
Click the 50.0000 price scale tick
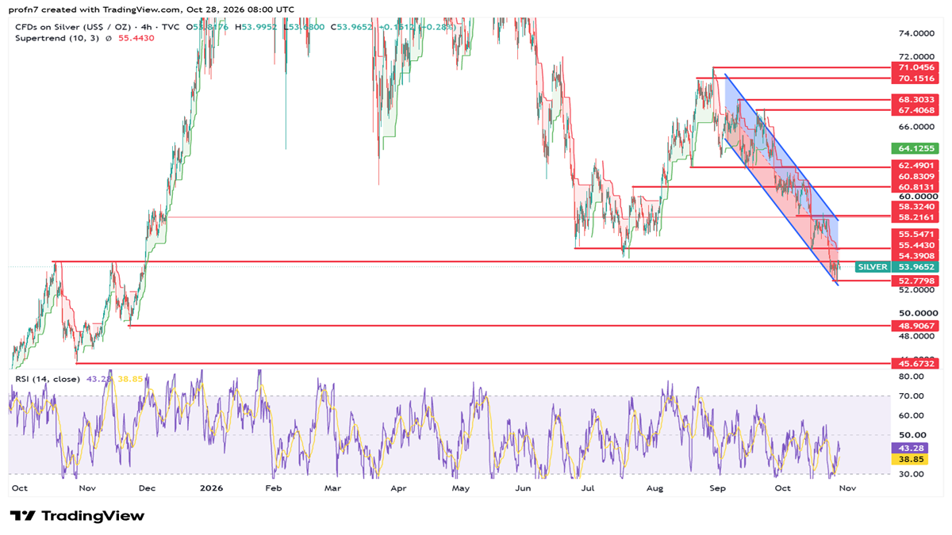point(917,314)
